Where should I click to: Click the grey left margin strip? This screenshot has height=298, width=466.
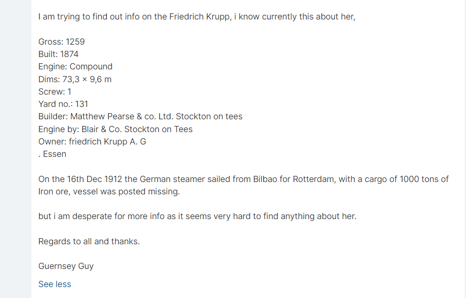click(15, 149)
